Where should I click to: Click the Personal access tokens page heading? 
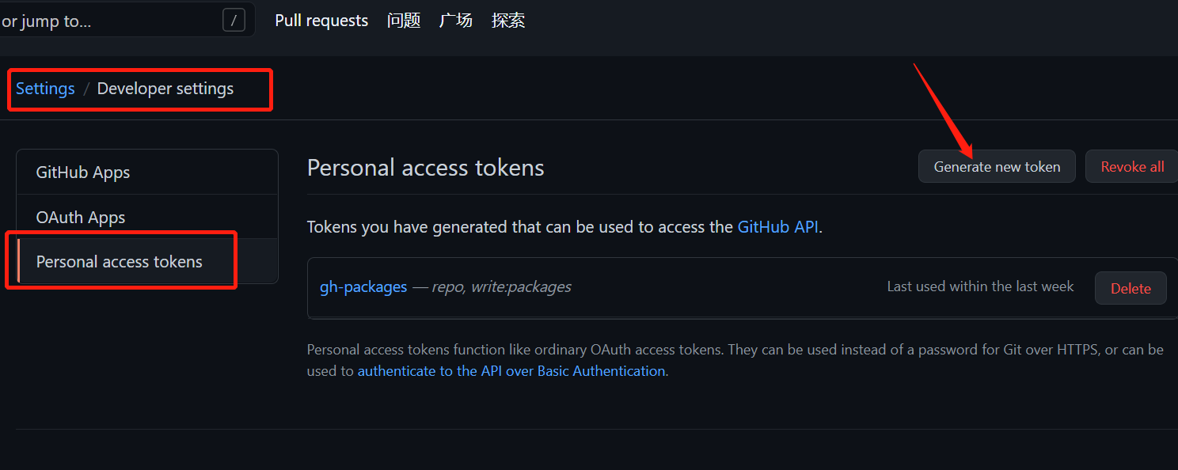click(x=426, y=168)
